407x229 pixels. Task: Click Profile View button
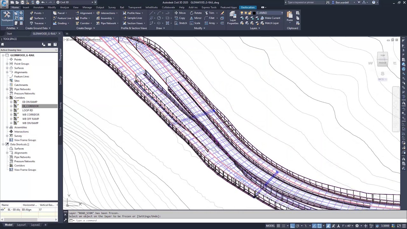pyautogui.click(x=133, y=13)
